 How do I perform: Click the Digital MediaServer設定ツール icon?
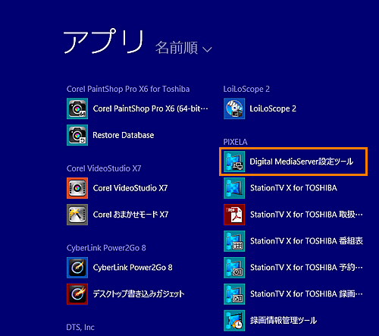point(234,162)
